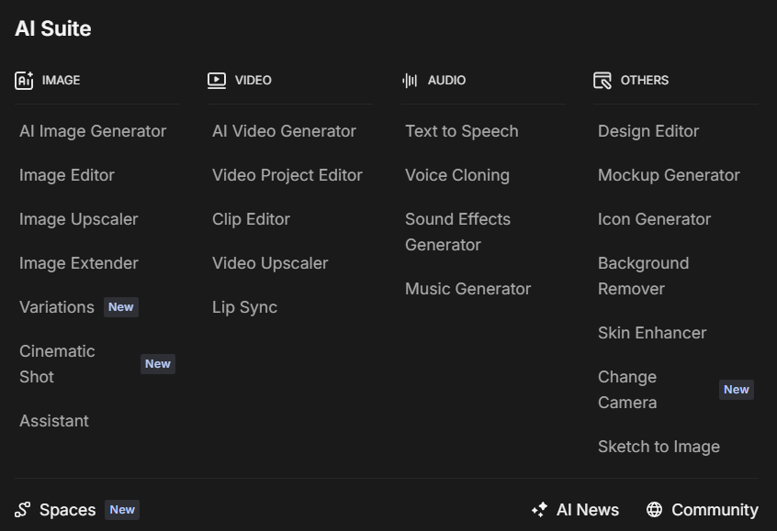Click the New badge beside Spaces
This screenshot has width=777, height=531.
click(x=122, y=510)
